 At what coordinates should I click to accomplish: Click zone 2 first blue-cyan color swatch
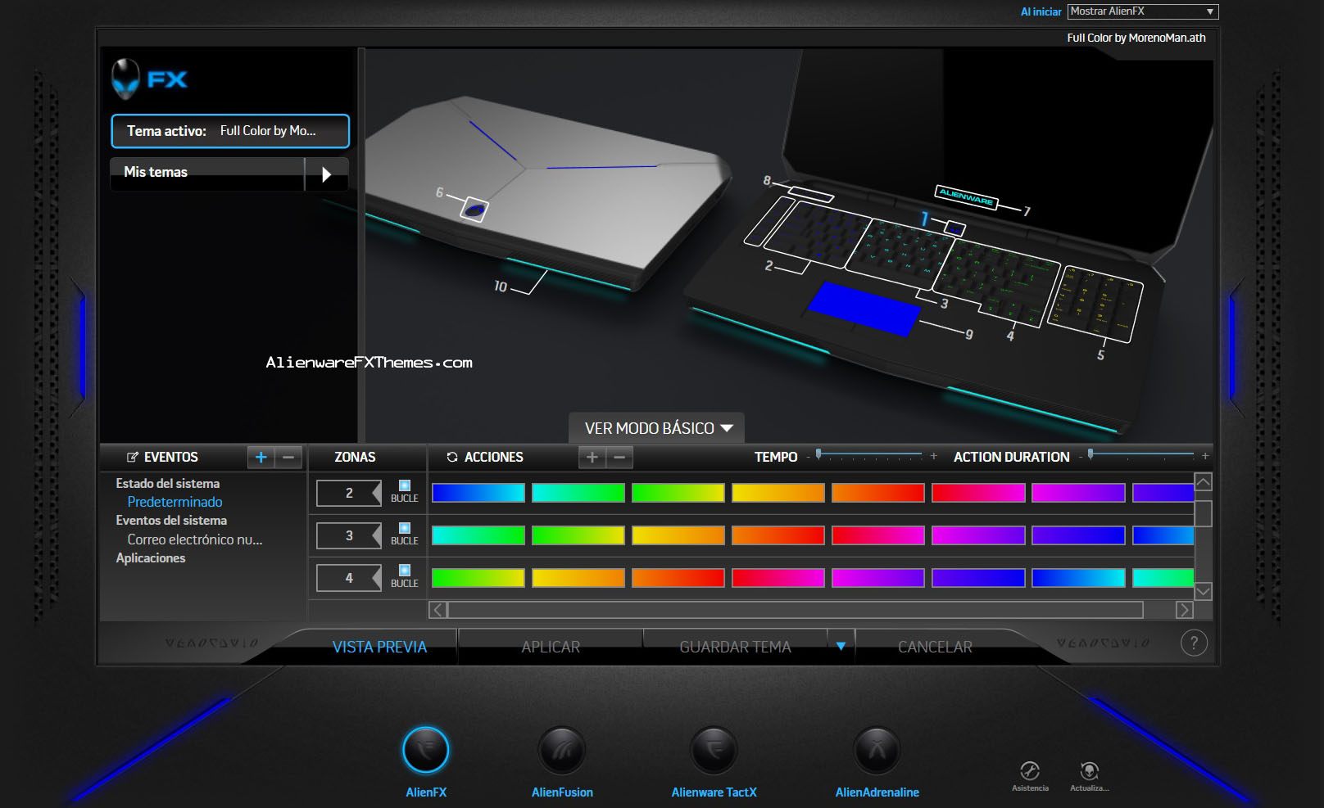pyautogui.click(x=478, y=493)
